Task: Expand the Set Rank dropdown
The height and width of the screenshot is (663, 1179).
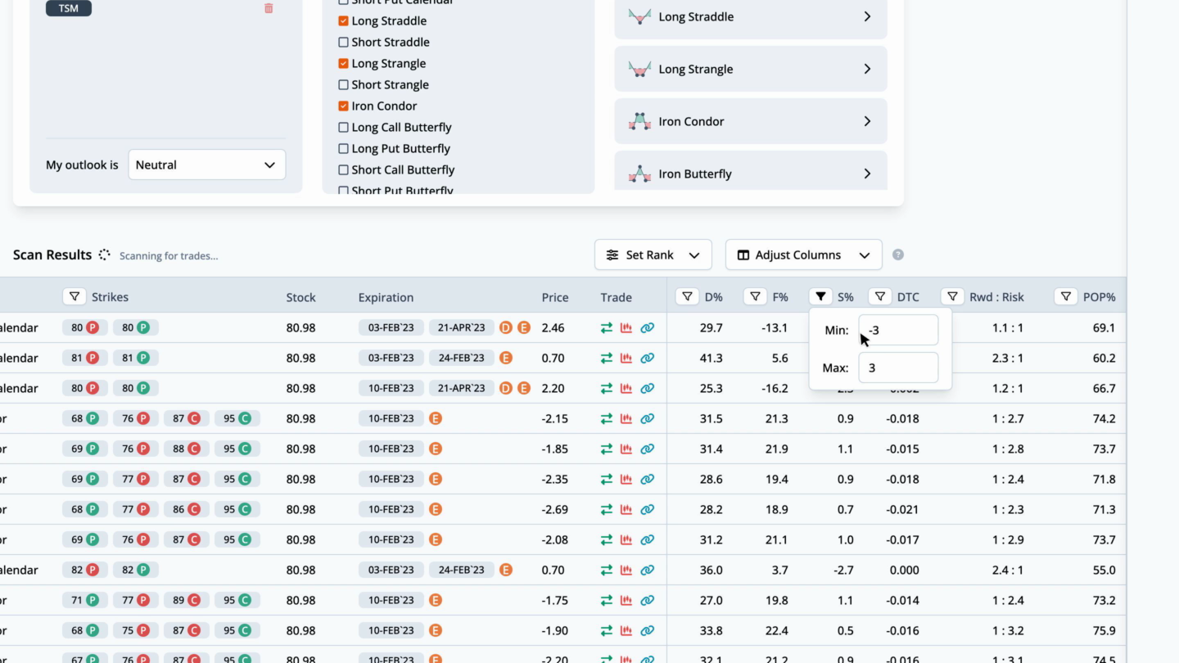Action: click(653, 255)
